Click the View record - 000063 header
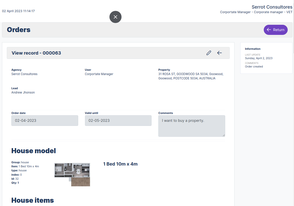 [x=36, y=53]
